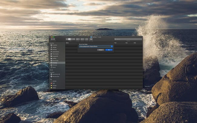Select the Red tag in the sidebar
The image size is (197, 123).
54,83
